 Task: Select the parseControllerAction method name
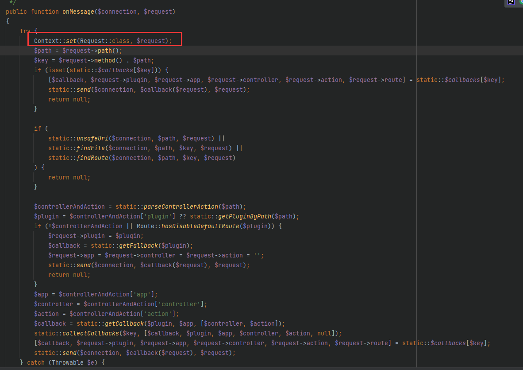(181, 206)
